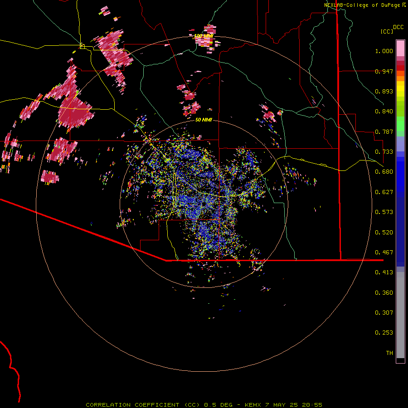
Task: Click the 100 NMI range ring label
Action: [204, 36]
